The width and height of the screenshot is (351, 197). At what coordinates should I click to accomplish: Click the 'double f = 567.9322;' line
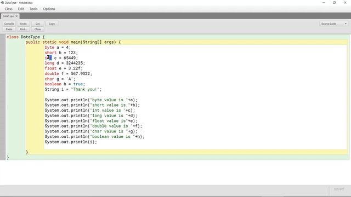(x=68, y=74)
